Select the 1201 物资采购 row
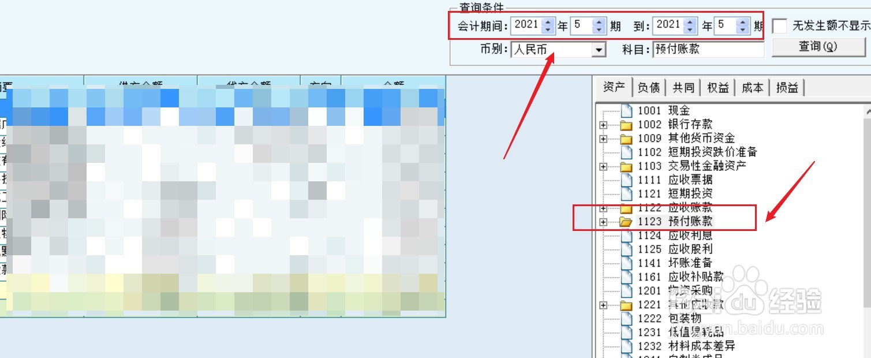 [675, 290]
